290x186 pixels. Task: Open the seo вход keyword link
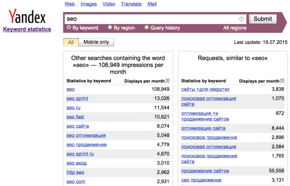[76, 163]
